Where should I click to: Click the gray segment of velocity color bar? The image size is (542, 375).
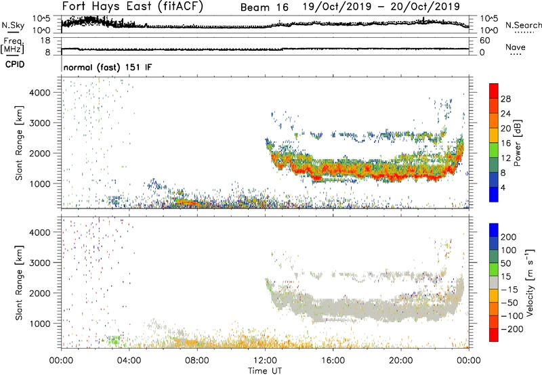click(x=494, y=283)
